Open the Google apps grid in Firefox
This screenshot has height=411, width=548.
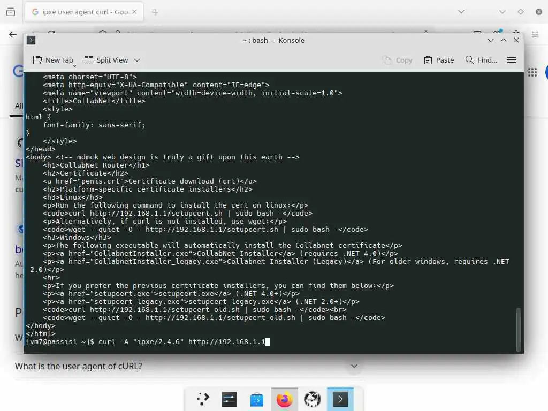coord(532,72)
